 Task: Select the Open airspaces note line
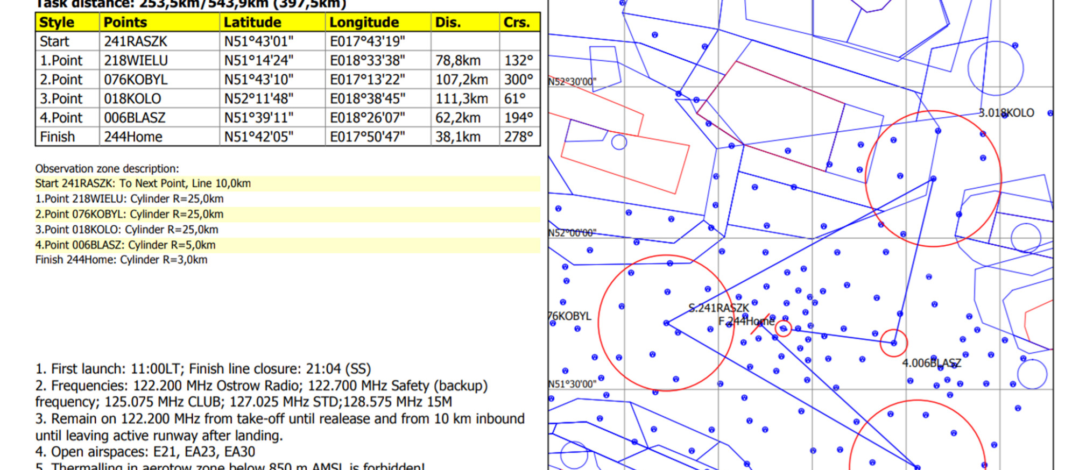click(145, 452)
